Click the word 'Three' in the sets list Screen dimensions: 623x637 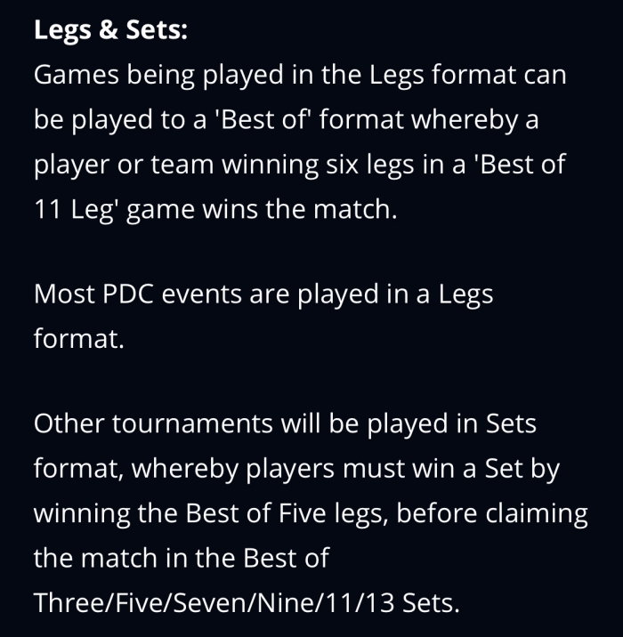pos(71,603)
